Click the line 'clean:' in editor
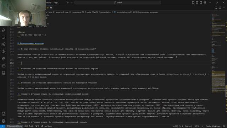This screenshot has height=128, width=227. pos(21,32)
